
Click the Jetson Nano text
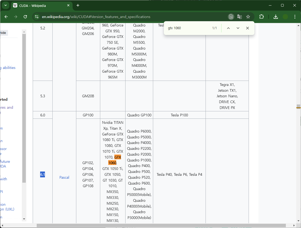(x=227, y=96)
